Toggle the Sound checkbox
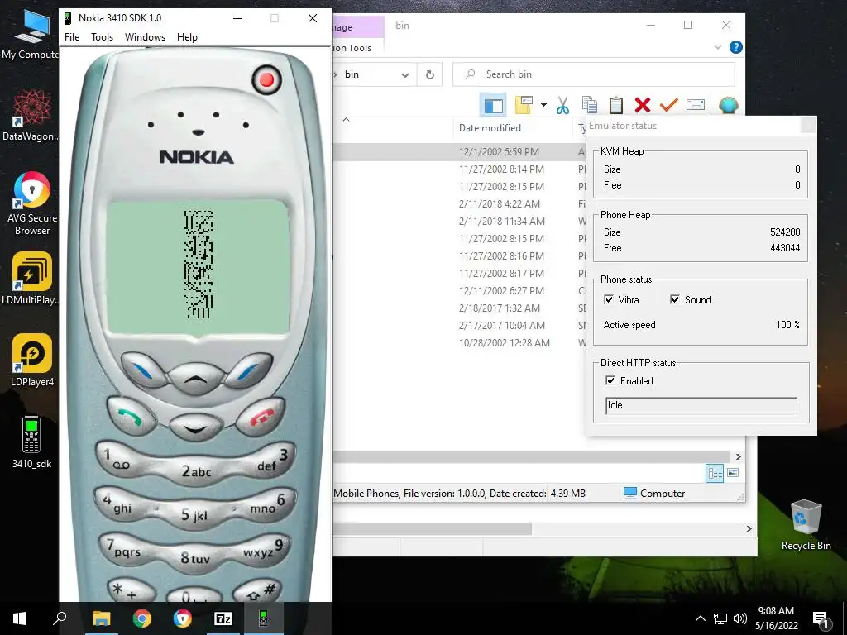 tap(675, 299)
